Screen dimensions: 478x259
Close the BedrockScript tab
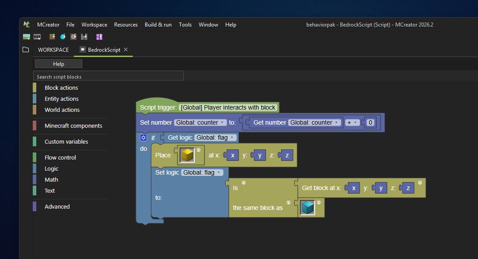[x=126, y=50]
